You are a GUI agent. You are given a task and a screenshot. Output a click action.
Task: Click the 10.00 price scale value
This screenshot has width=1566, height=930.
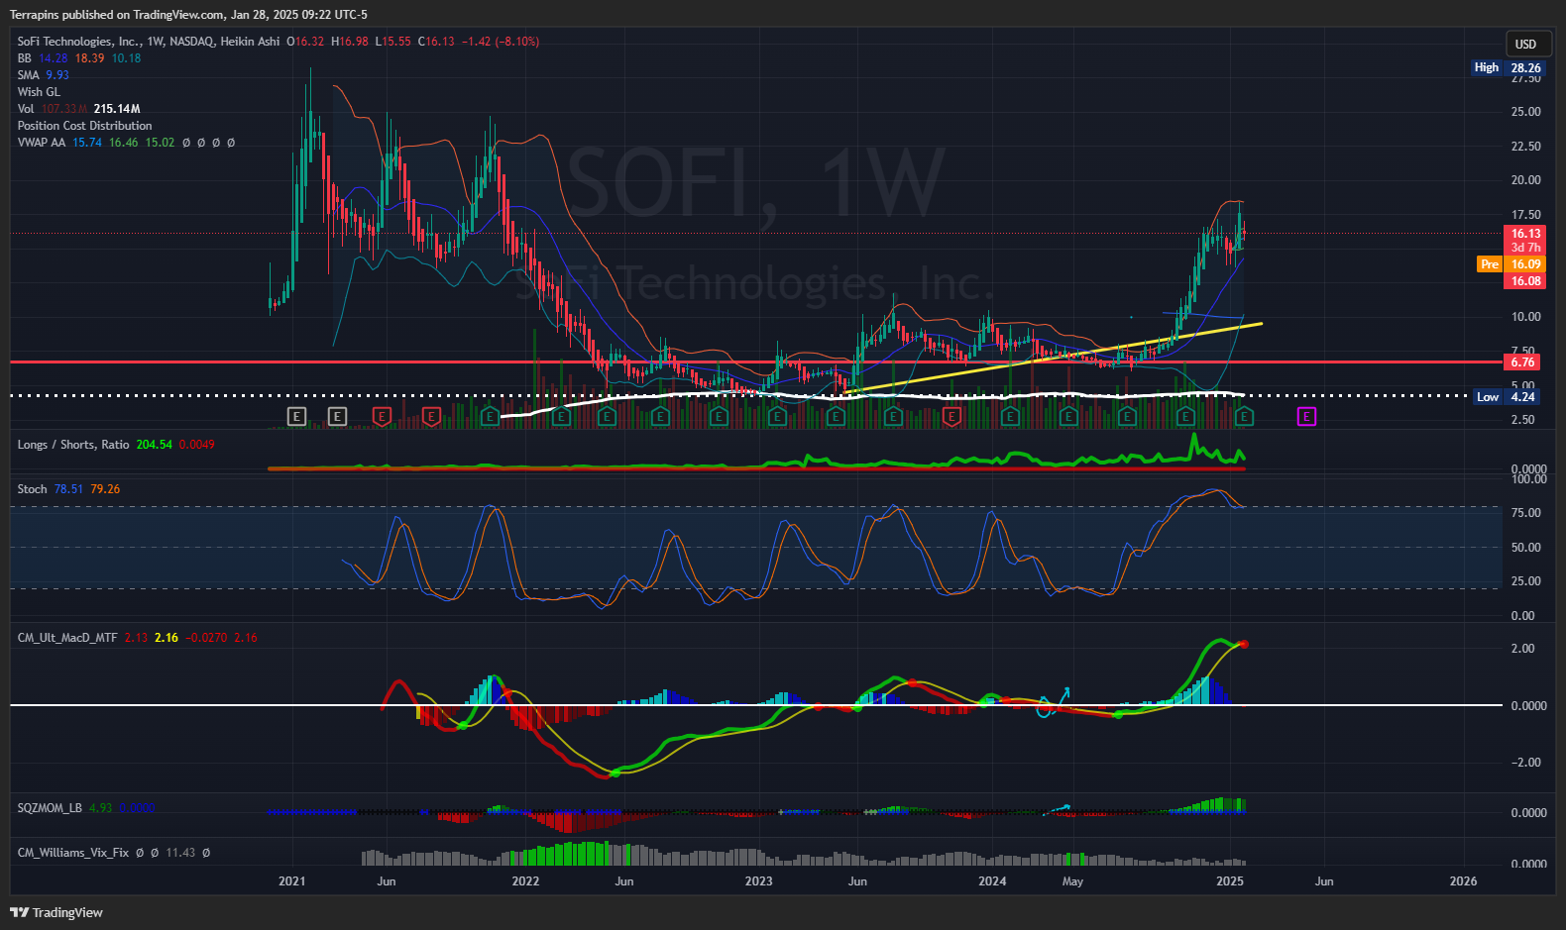[x=1525, y=317]
